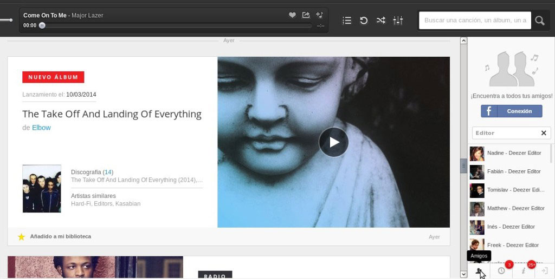Open the history clock tab

[x=501, y=271]
